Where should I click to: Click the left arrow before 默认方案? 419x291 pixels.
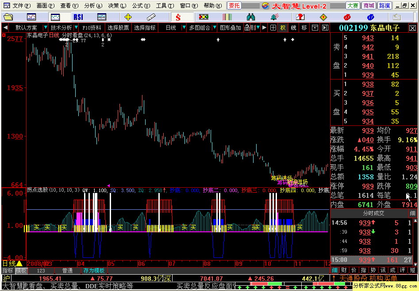point(5,27)
